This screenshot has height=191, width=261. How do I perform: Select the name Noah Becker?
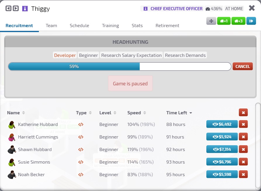coord(32,175)
